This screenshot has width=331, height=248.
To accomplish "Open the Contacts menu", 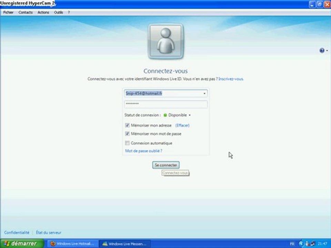I will 25,12.
